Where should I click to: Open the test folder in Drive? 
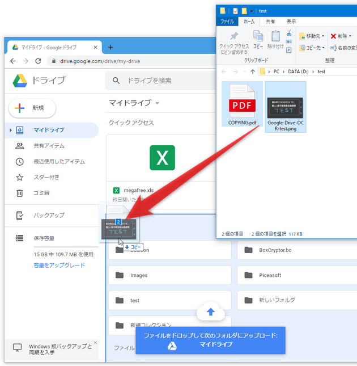pos(170,300)
